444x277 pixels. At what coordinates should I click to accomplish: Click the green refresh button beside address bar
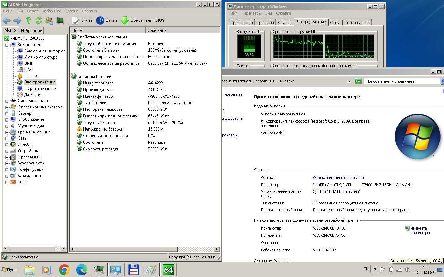pos(358,81)
